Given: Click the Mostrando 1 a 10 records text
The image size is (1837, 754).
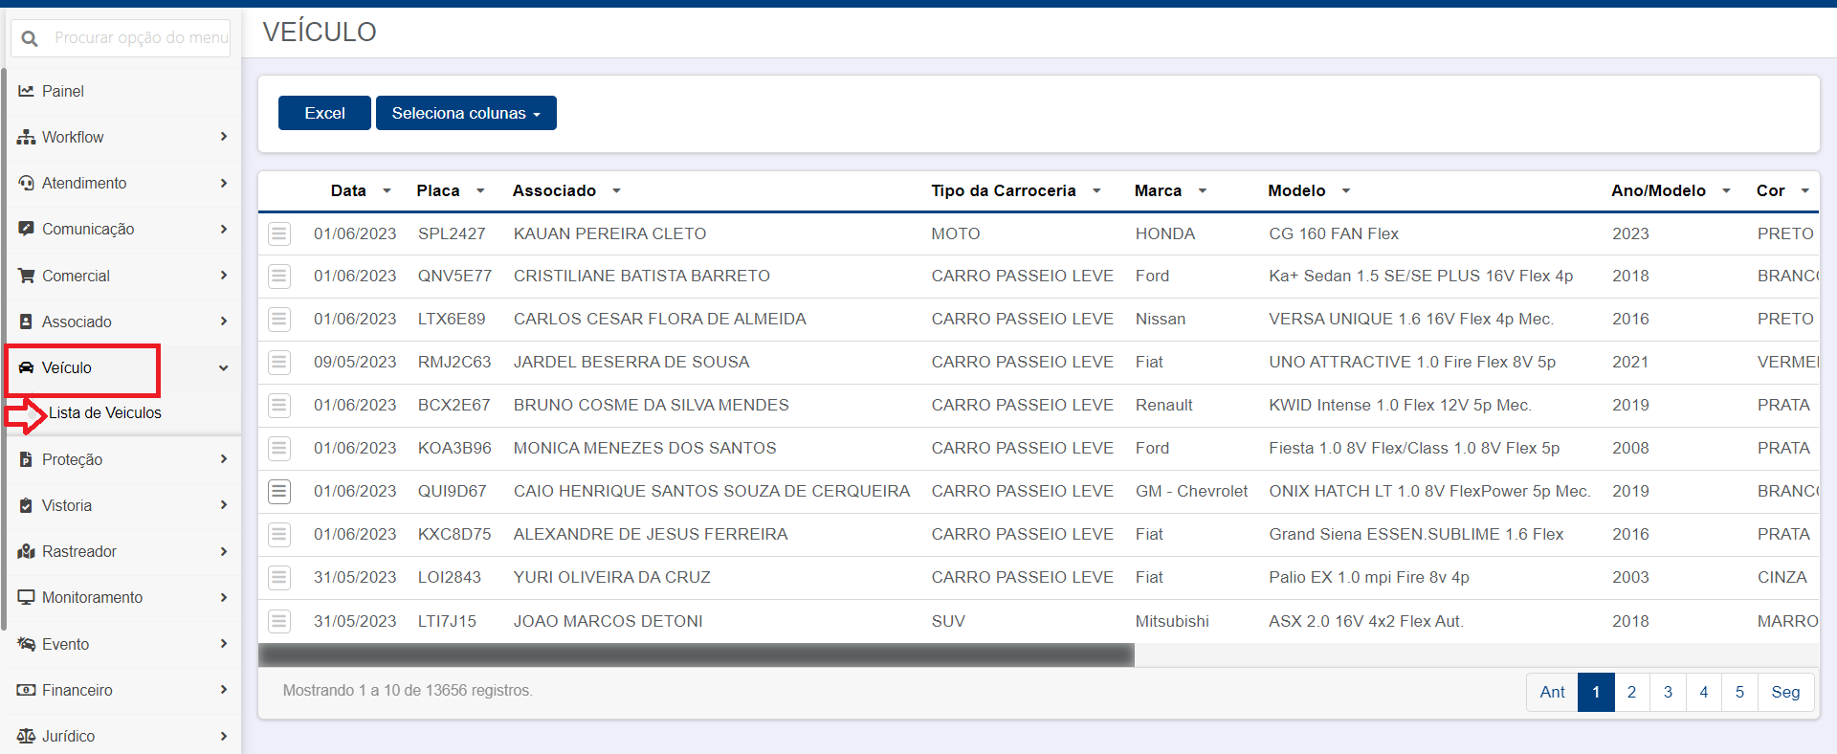Looking at the screenshot, I should pos(408,690).
